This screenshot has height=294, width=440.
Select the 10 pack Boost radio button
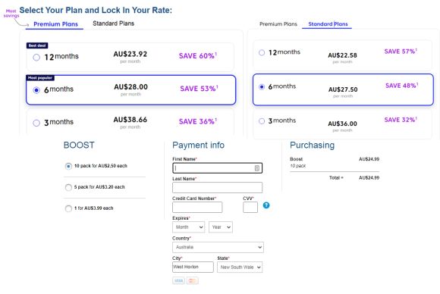point(68,166)
